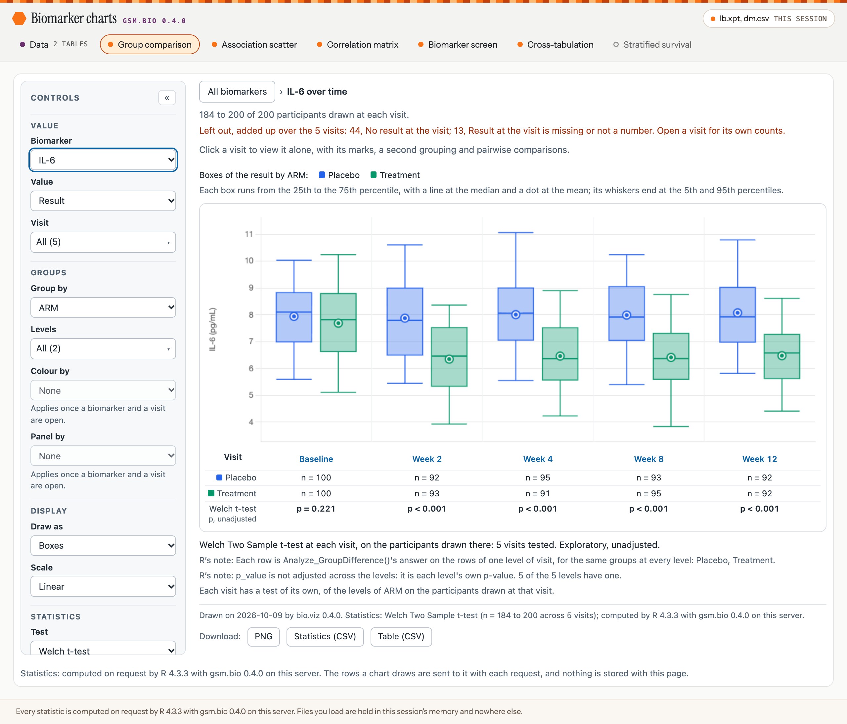The width and height of the screenshot is (847, 724).
Task: Open the Visit All (5) selector
Action: (103, 242)
